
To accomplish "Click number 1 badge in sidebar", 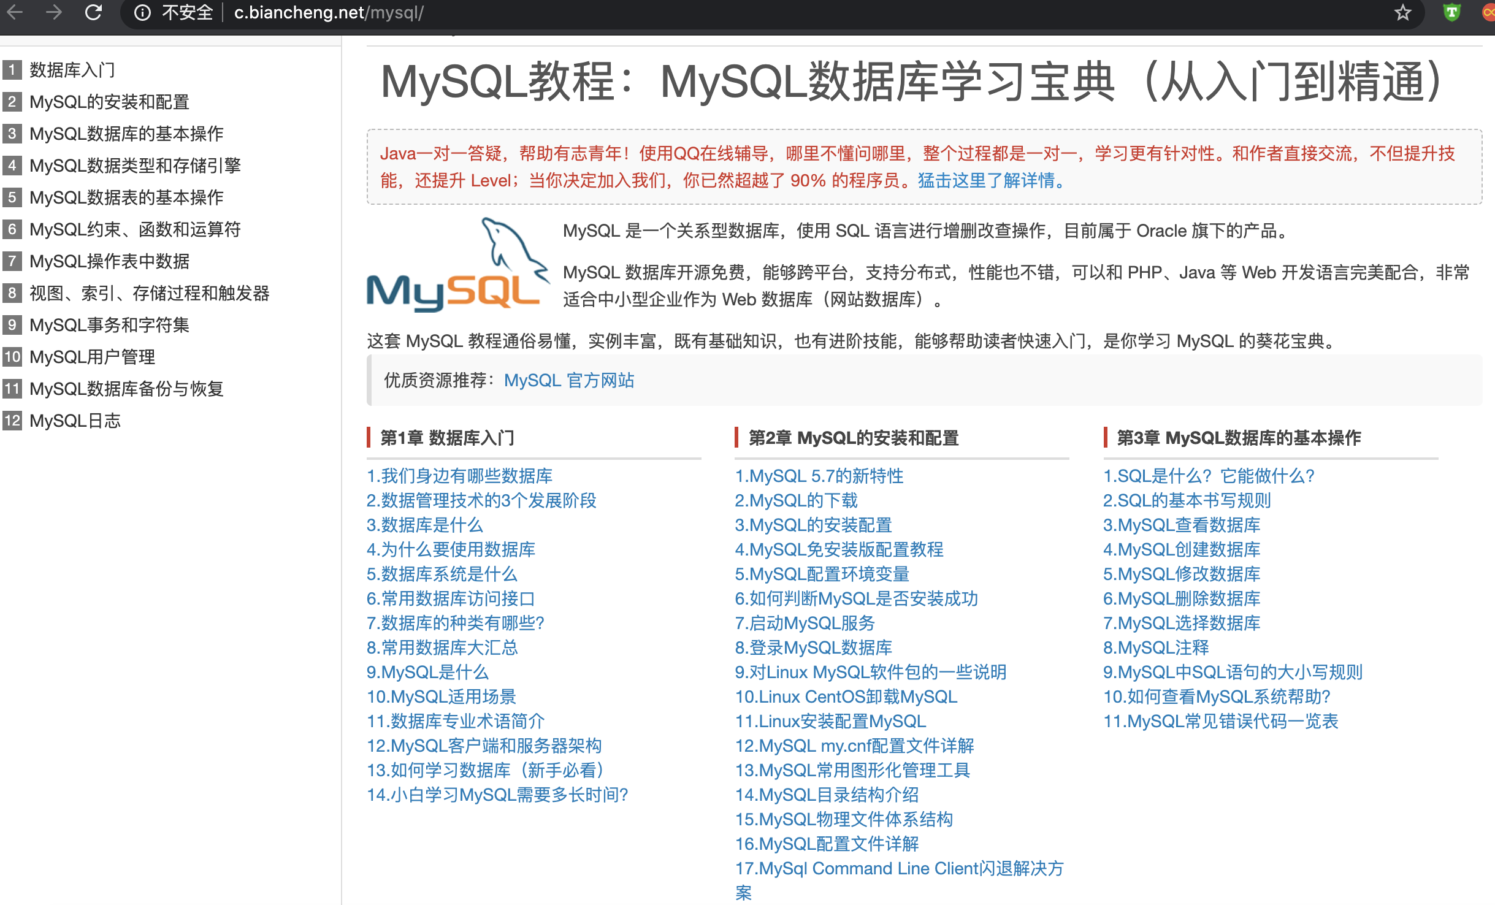I will [x=12, y=70].
